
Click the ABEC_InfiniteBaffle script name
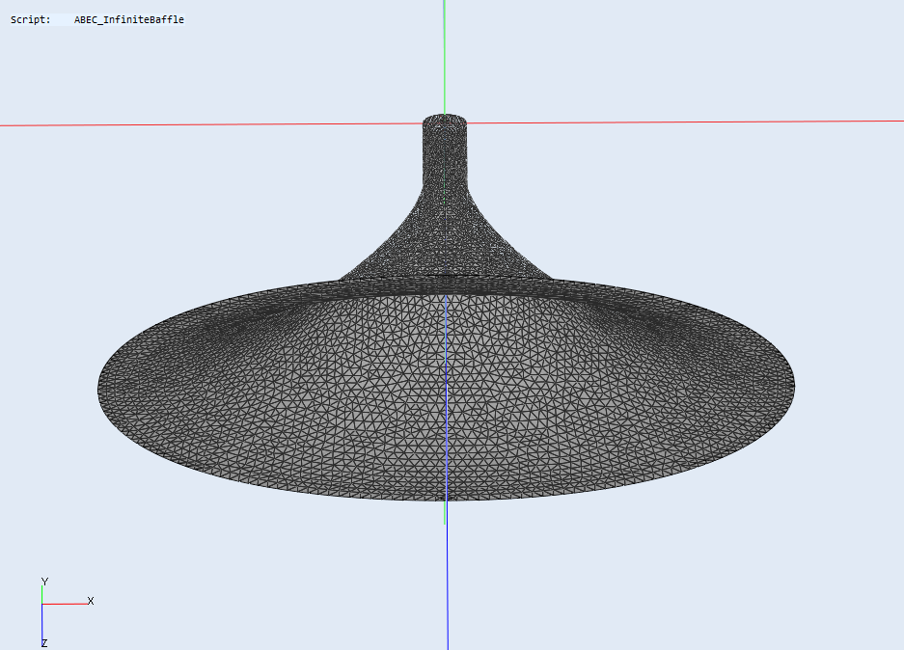128,19
